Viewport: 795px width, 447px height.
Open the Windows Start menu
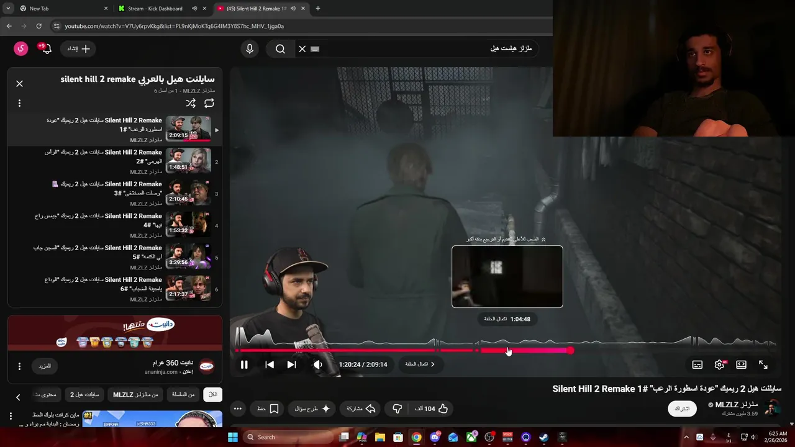(x=232, y=437)
